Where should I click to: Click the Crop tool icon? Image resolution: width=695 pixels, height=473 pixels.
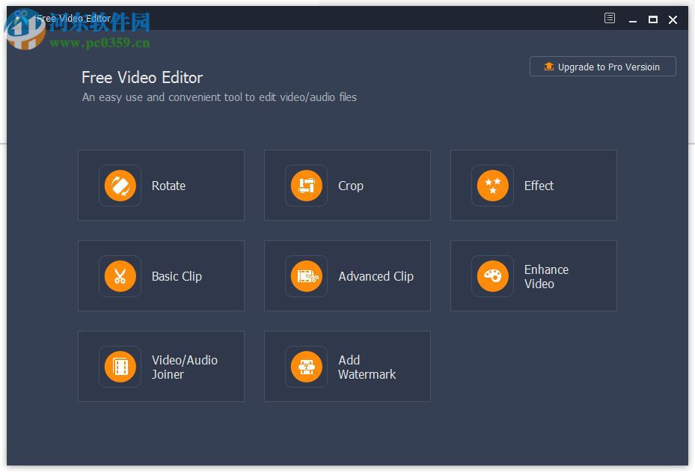306,185
